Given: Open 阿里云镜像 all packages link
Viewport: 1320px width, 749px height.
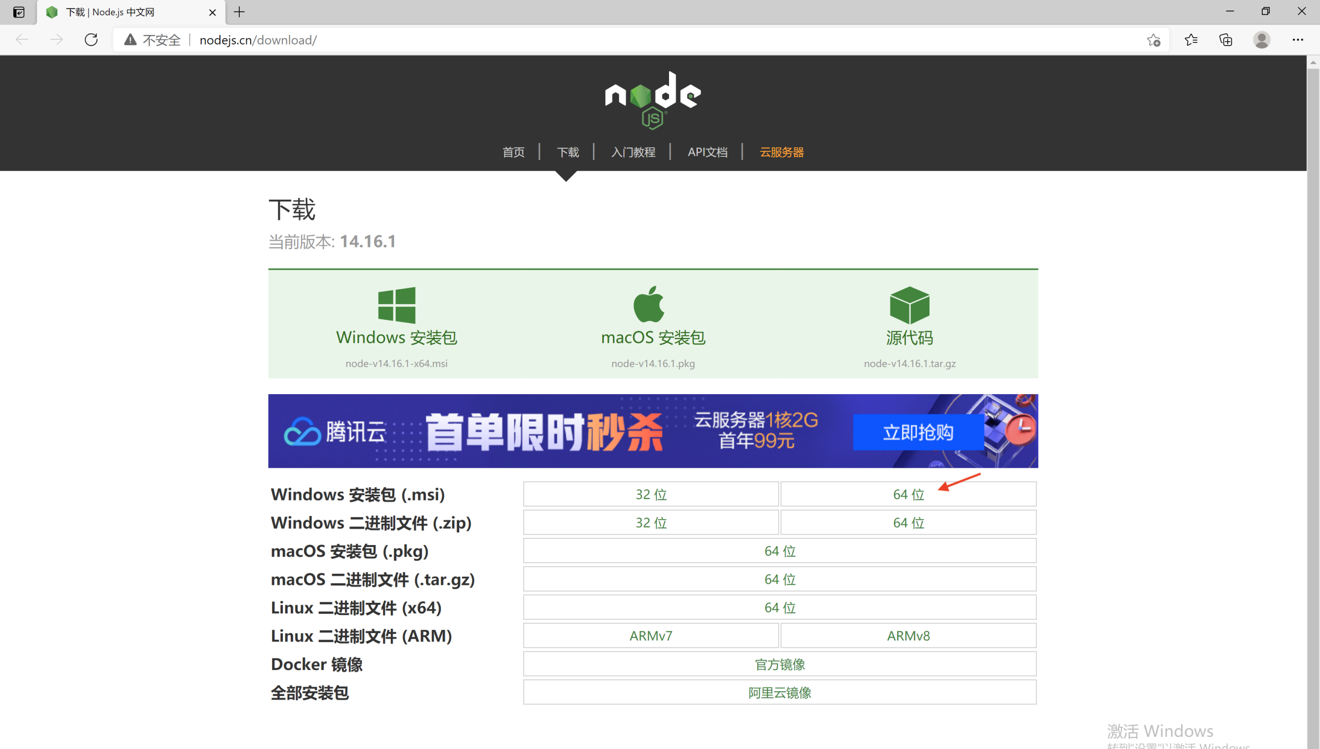Looking at the screenshot, I should click(780, 692).
